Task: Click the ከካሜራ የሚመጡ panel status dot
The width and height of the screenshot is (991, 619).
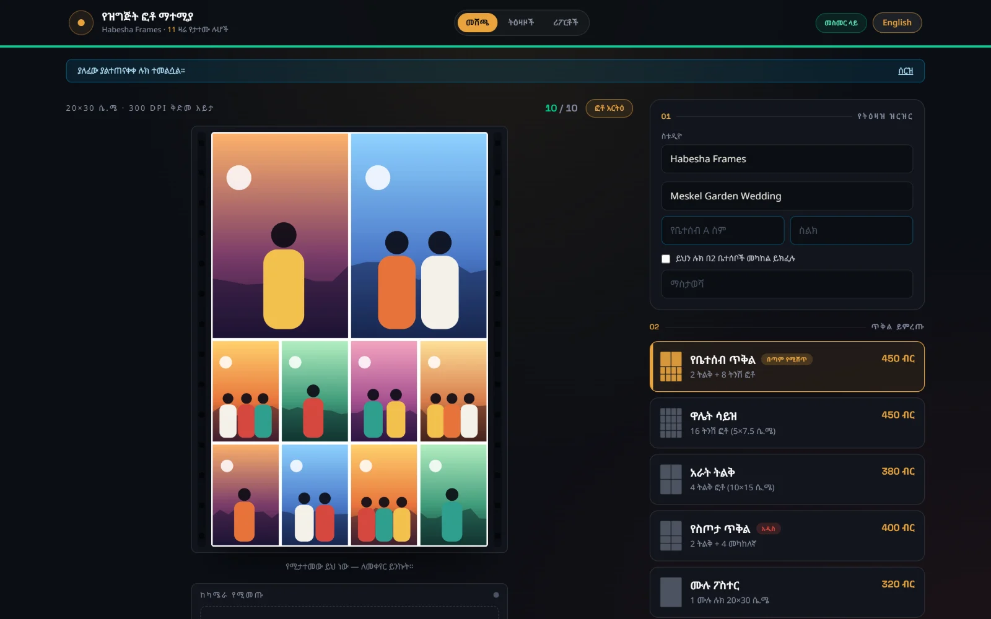Action: tap(496, 595)
